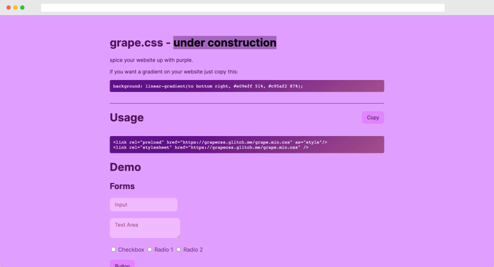Click 'spice your website up with purple.' text
494x267 pixels.
pyautogui.click(x=151, y=60)
